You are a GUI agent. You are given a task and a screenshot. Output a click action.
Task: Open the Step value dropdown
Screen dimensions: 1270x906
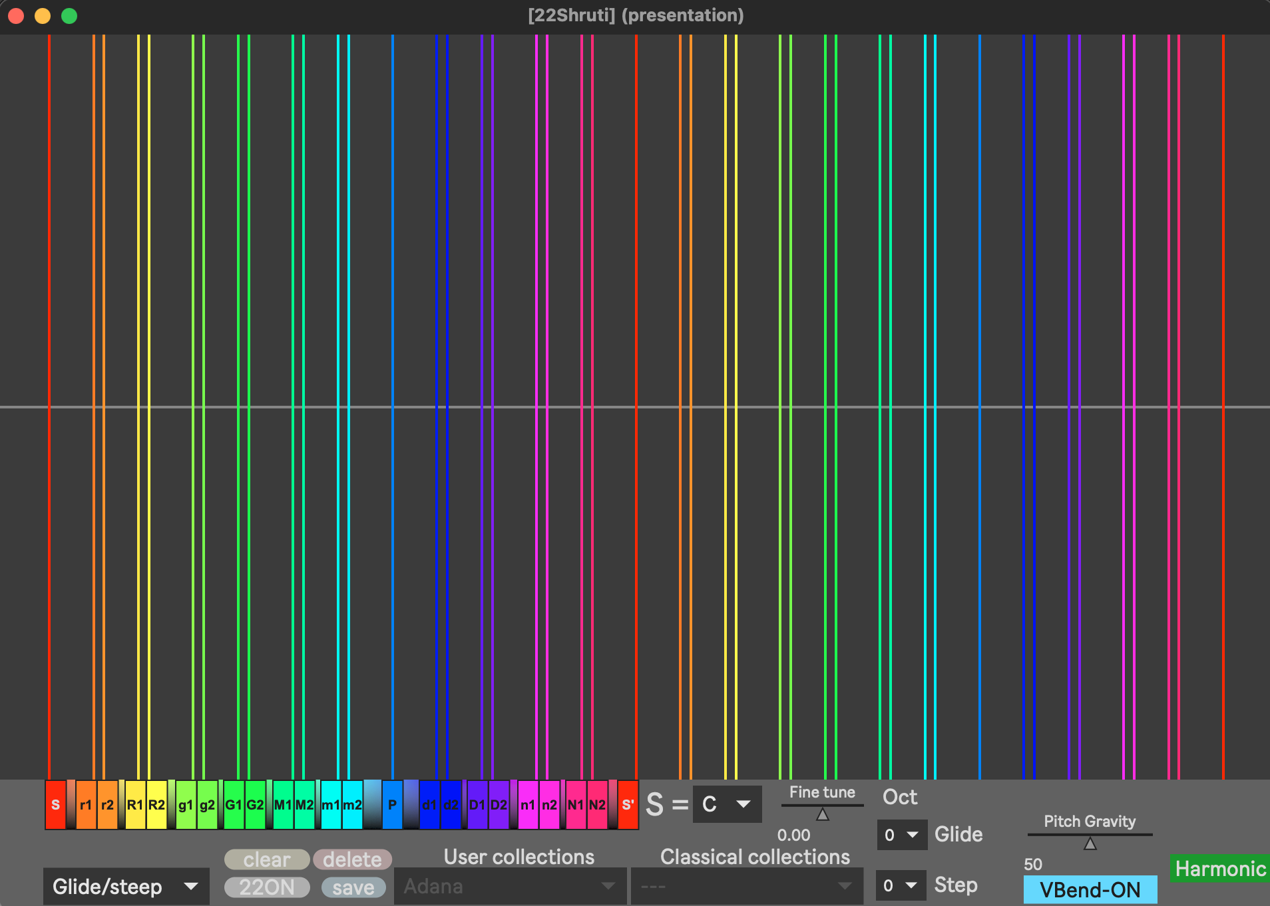[900, 886]
